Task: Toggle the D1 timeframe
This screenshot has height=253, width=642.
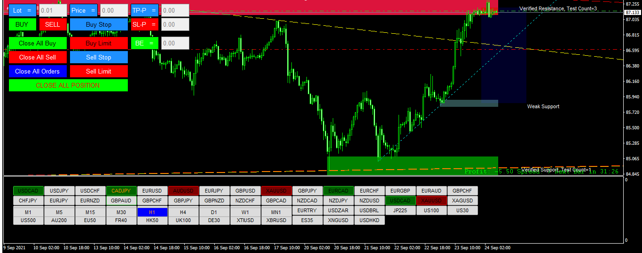Action: click(x=214, y=212)
